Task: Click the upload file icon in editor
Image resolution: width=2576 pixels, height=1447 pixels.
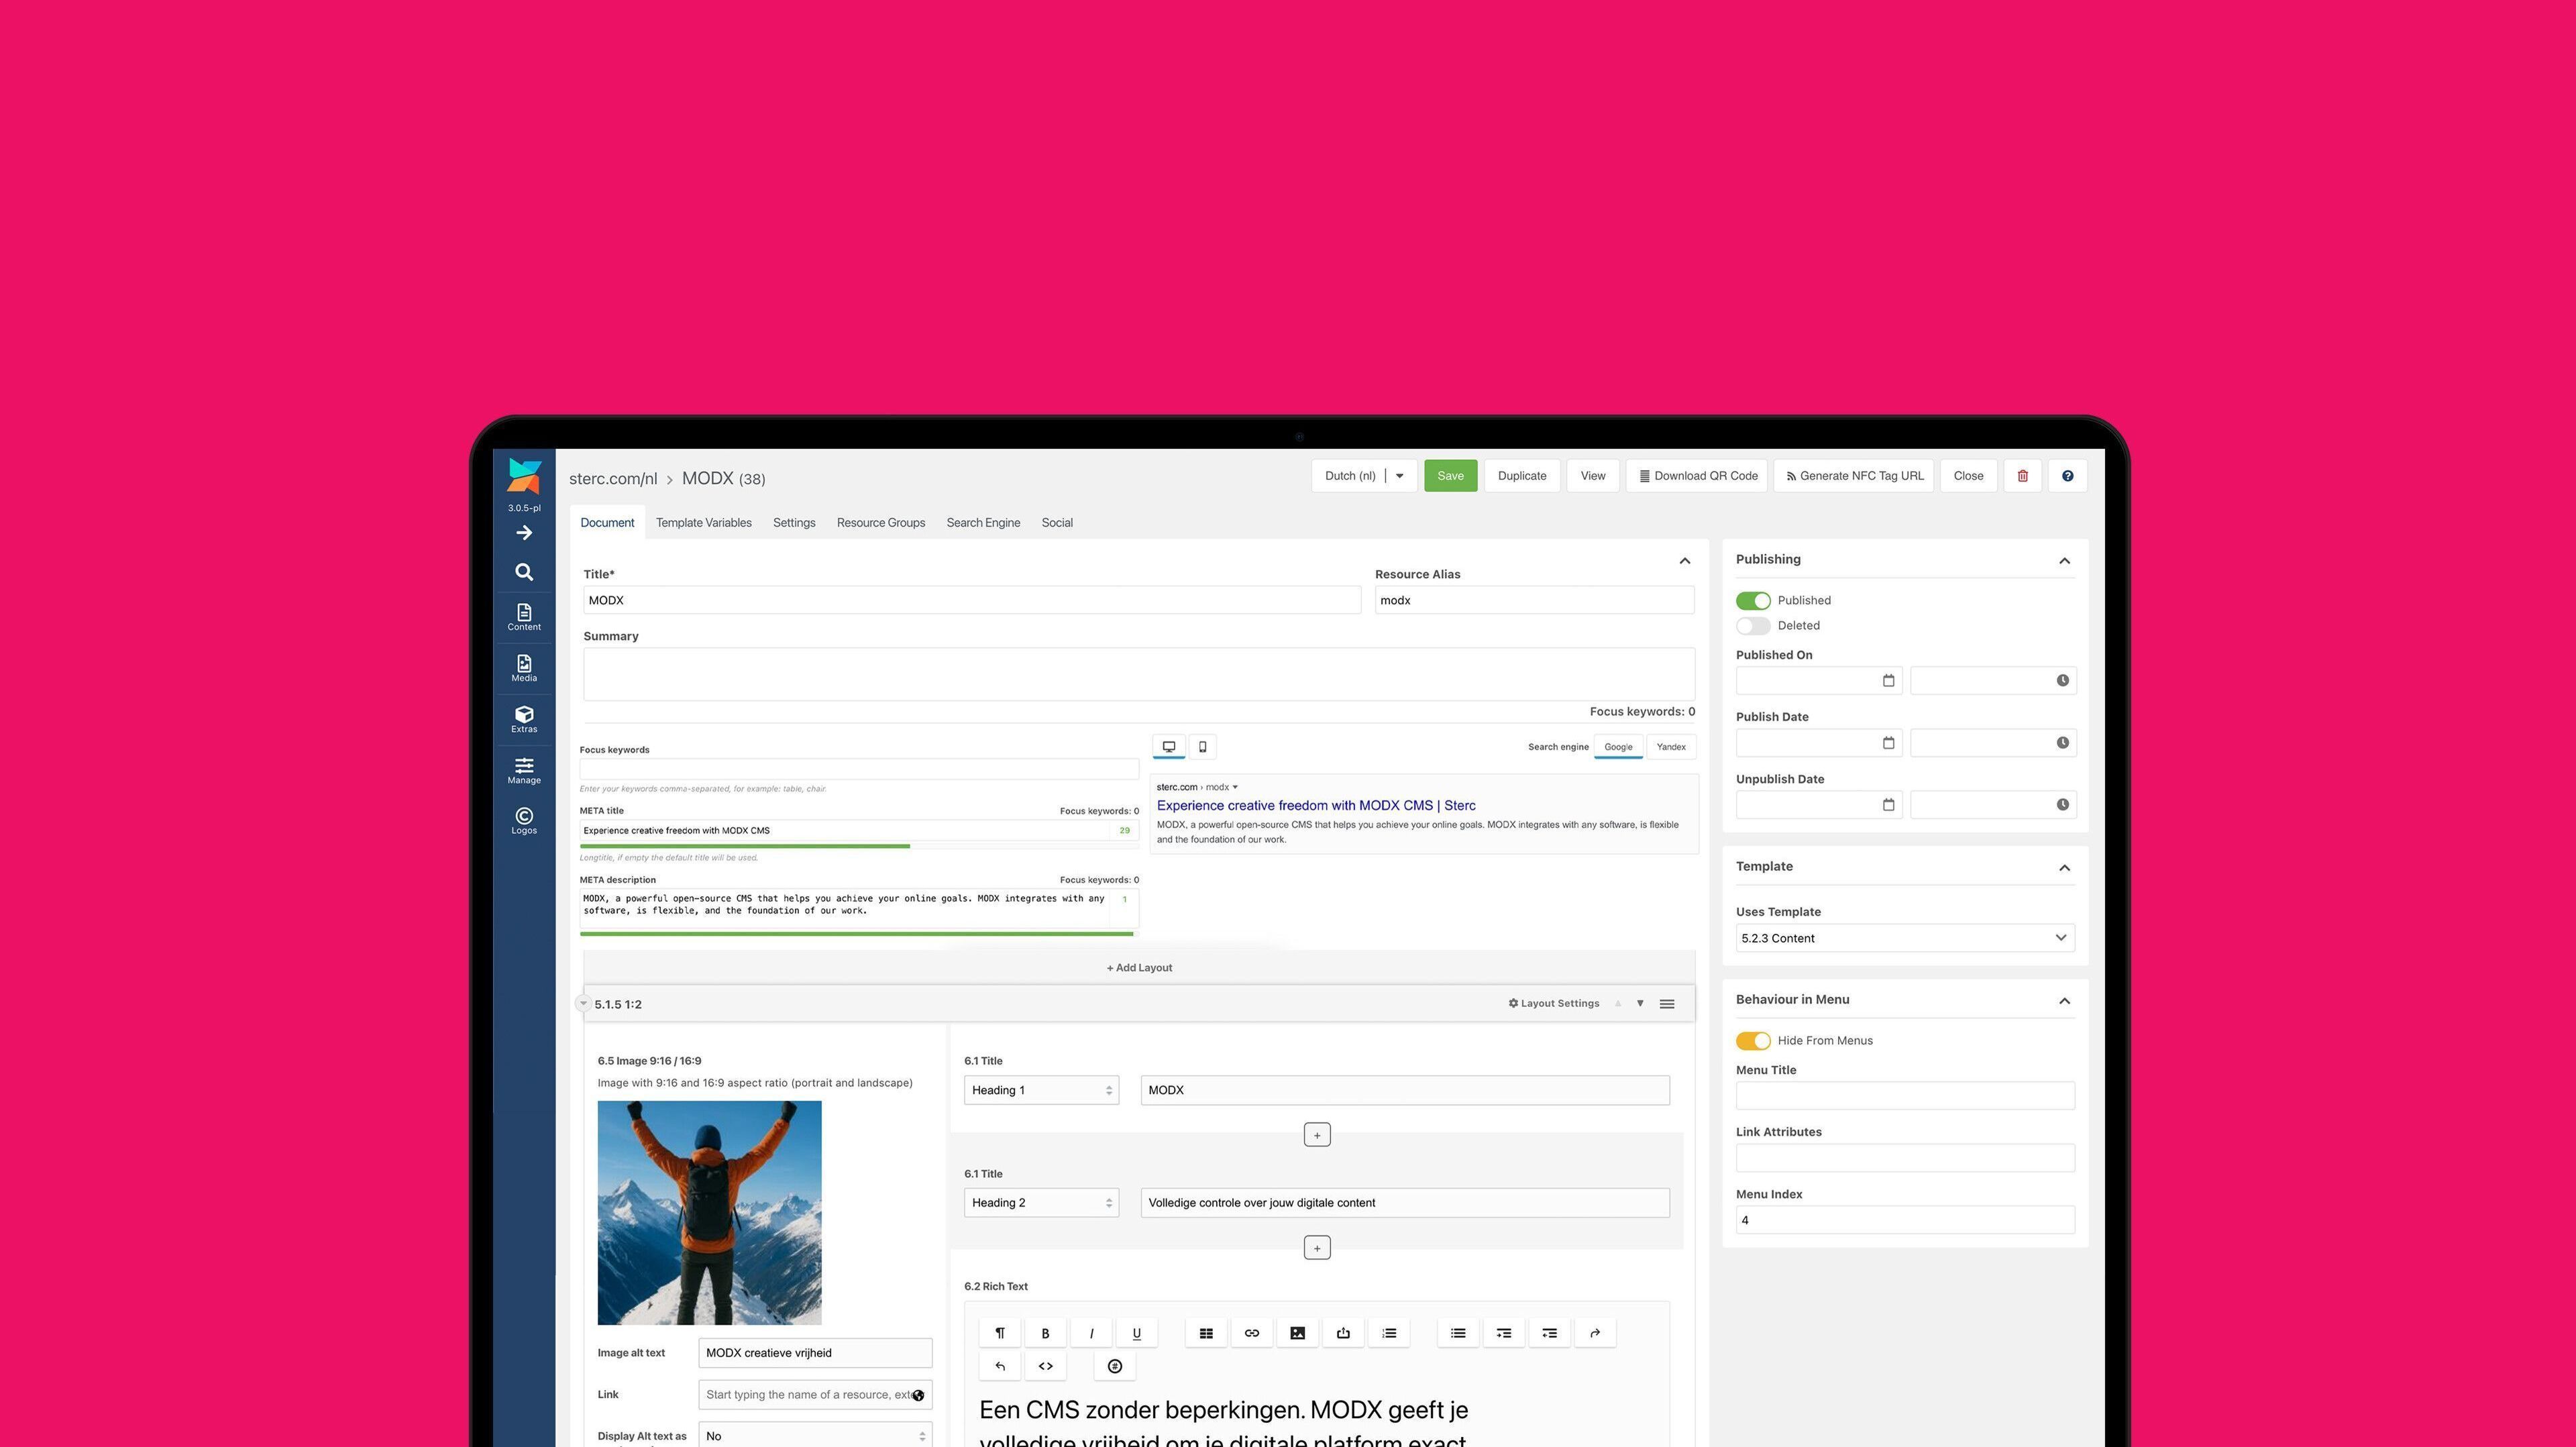Action: coord(1343,1333)
